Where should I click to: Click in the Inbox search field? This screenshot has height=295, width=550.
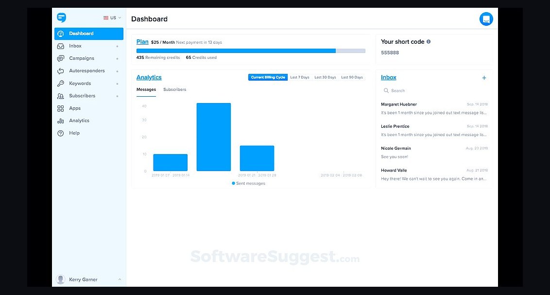coord(434,90)
